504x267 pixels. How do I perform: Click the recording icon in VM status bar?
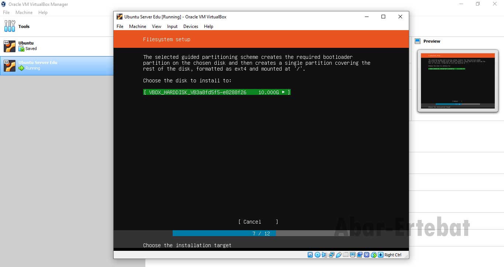tap(359, 254)
